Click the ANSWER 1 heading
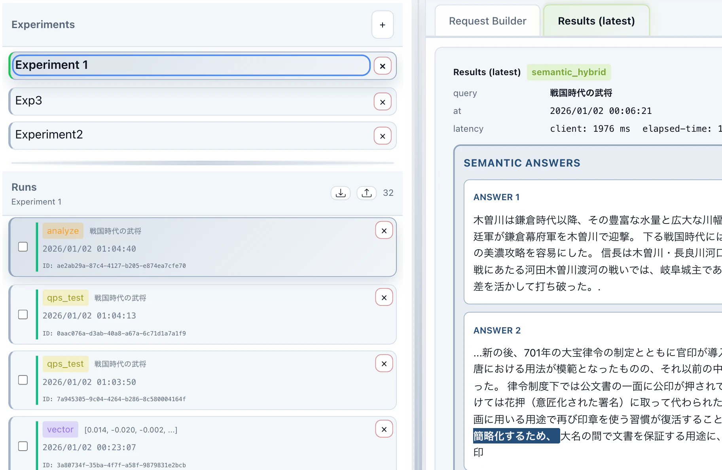The image size is (722, 470). pos(496,197)
